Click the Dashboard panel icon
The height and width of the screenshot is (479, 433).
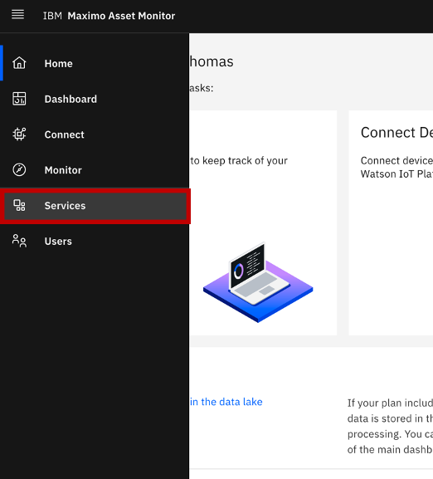tap(19, 99)
